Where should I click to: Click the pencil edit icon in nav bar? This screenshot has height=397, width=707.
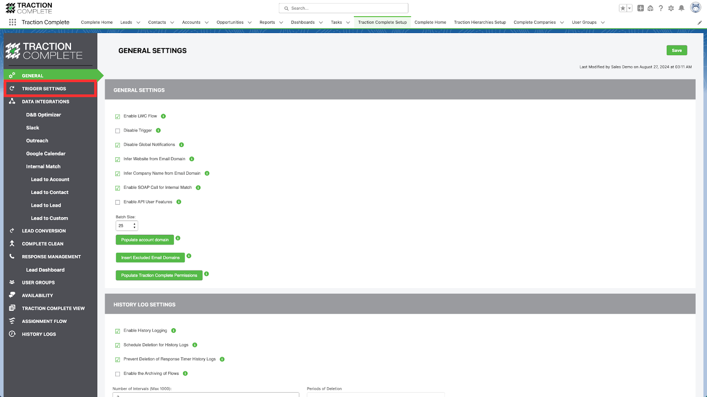(699, 22)
